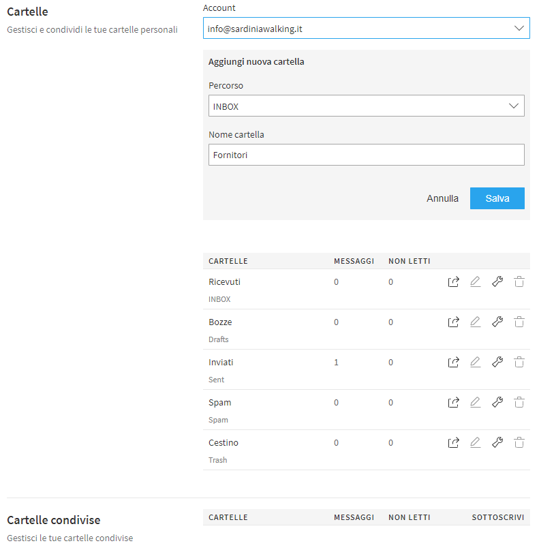The height and width of the screenshot is (550, 539).
Task: Open wrench settings for Spam folder
Action: (497, 403)
